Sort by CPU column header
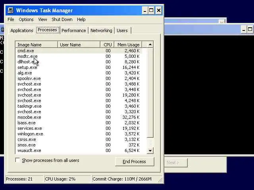 tap(107, 45)
